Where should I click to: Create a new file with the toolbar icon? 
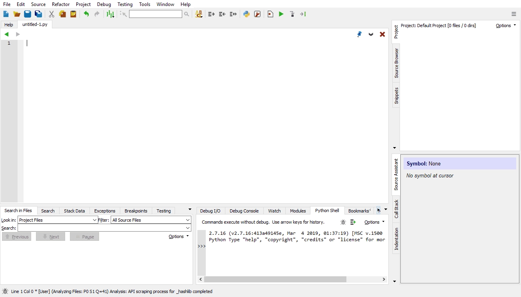(6, 14)
